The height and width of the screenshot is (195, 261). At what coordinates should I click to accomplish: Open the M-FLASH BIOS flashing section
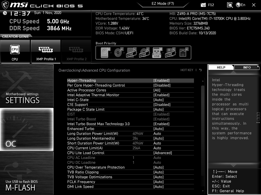point(27,173)
